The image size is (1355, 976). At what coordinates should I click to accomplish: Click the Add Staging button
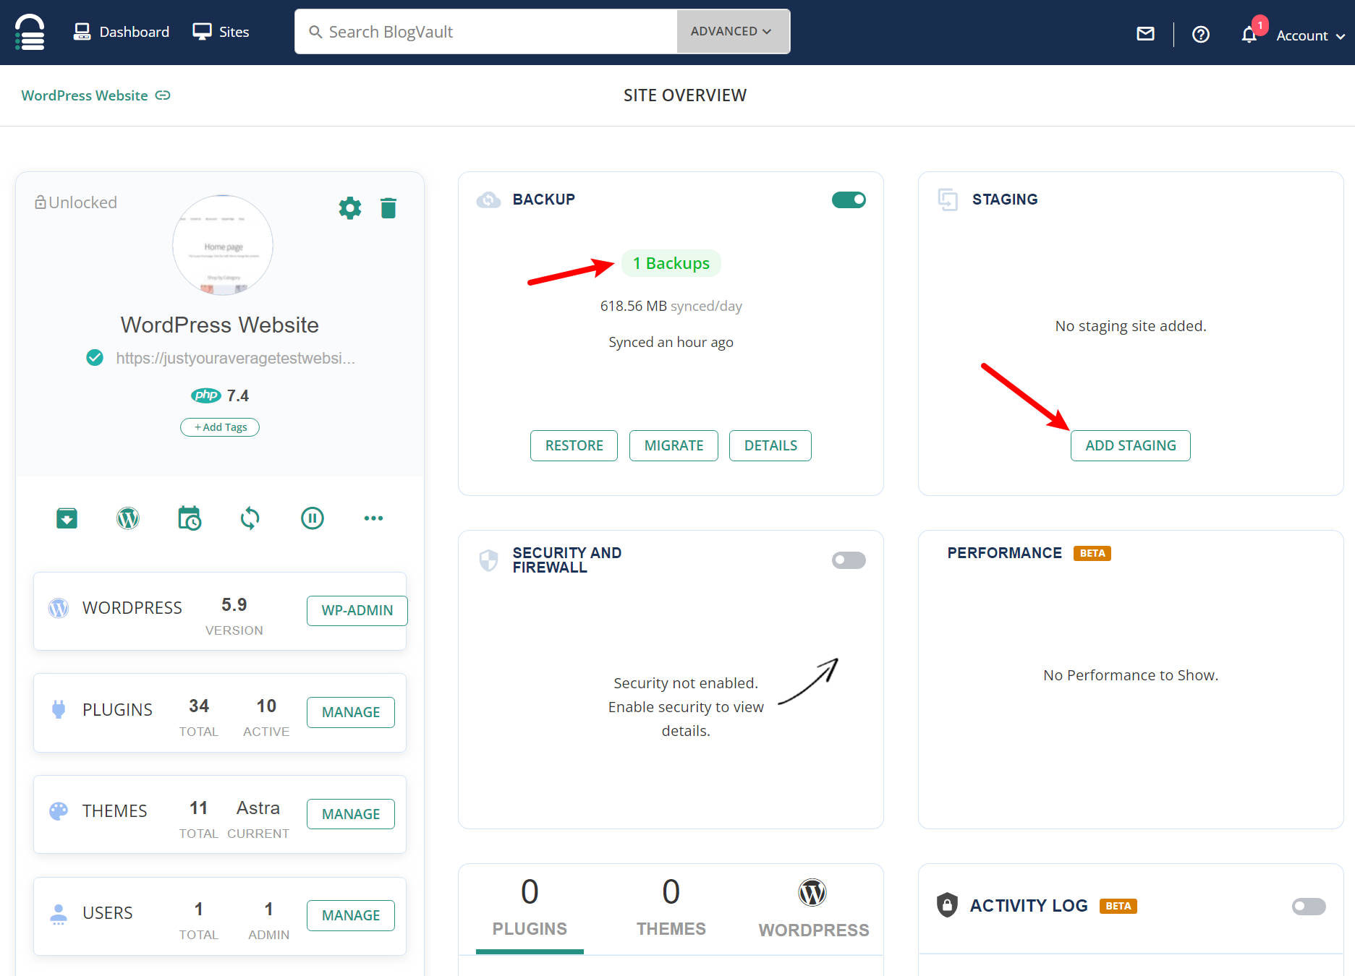point(1130,445)
